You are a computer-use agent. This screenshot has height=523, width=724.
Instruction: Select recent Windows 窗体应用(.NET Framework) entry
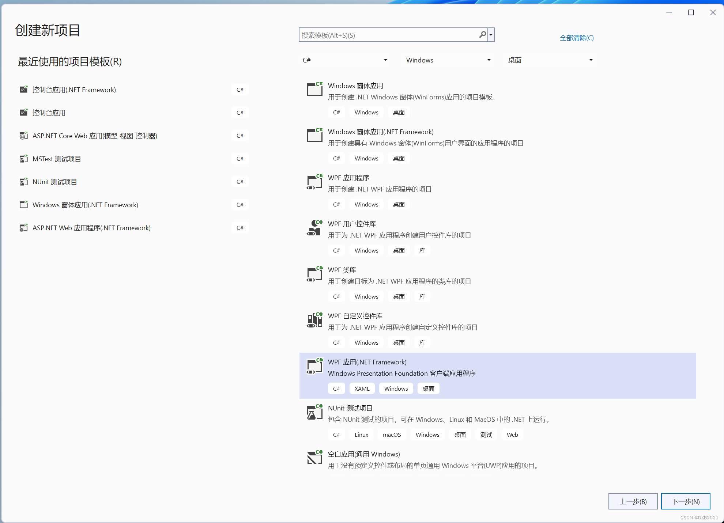tap(133, 205)
